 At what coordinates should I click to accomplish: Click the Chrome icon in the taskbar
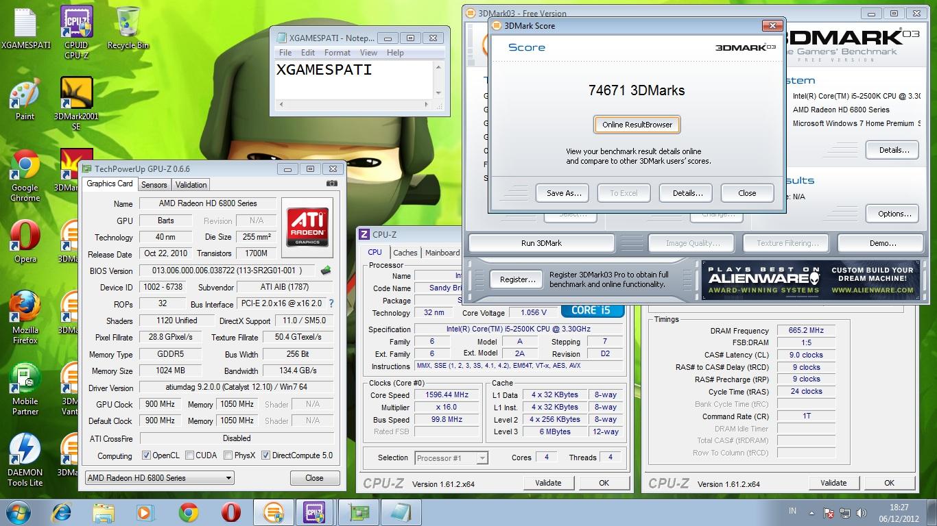point(188,512)
